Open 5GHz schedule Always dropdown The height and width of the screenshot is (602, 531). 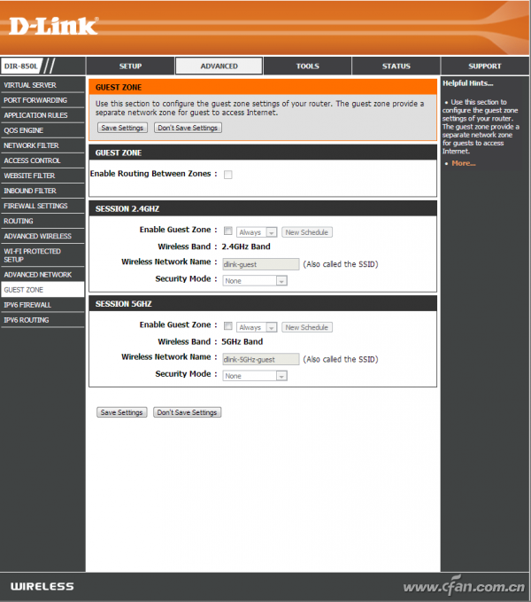point(257,327)
